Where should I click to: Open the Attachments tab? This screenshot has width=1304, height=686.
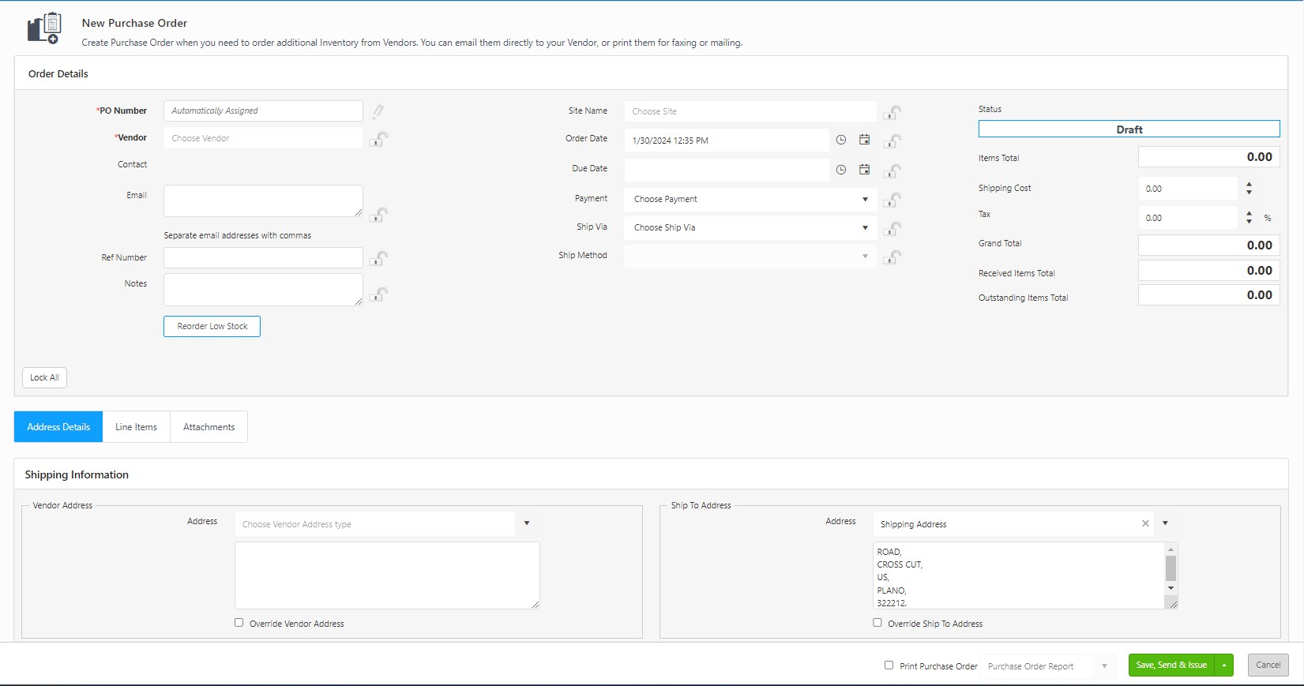pos(209,427)
